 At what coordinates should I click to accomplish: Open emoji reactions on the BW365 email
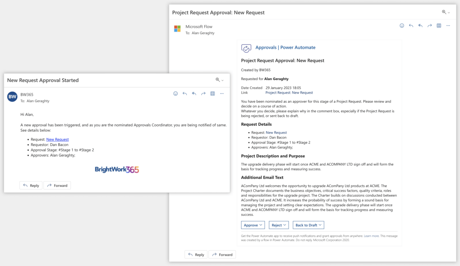[x=175, y=93]
